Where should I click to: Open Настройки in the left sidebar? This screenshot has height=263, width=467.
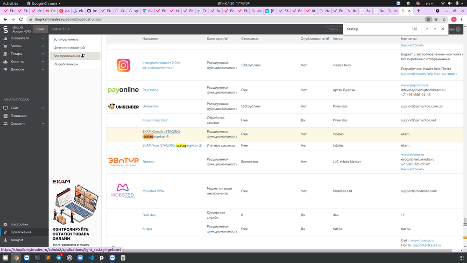(x=20, y=224)
